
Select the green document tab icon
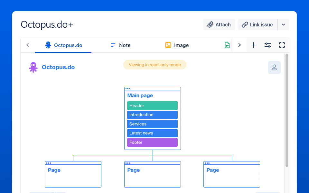(x=227, y=45)
